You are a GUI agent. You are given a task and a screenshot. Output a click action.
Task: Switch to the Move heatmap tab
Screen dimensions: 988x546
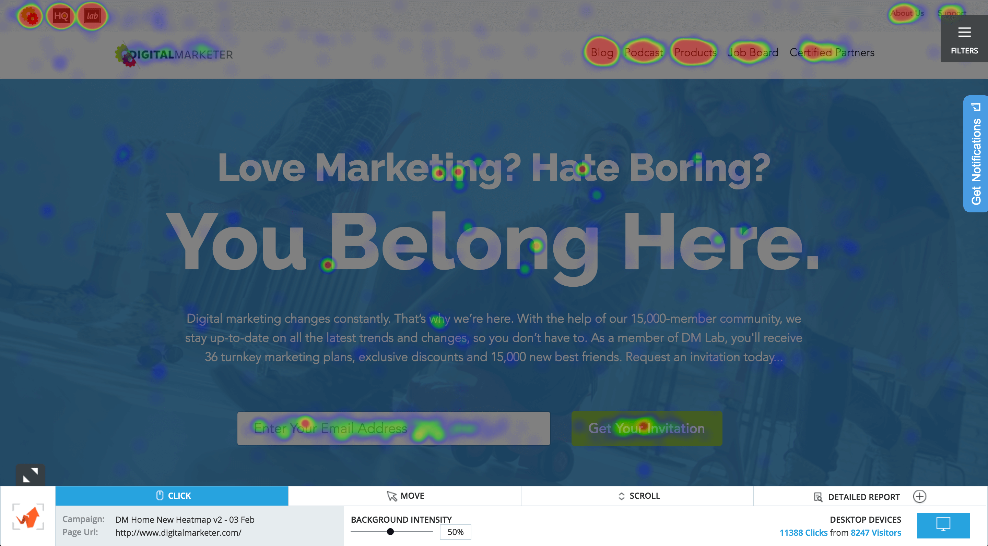(x=405, y=496)
